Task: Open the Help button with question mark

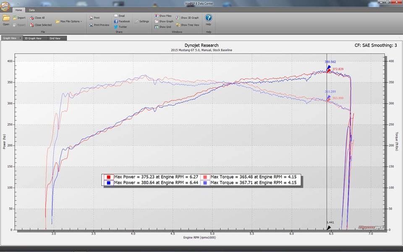Action: pyautogui.click(x=209, y=20)
